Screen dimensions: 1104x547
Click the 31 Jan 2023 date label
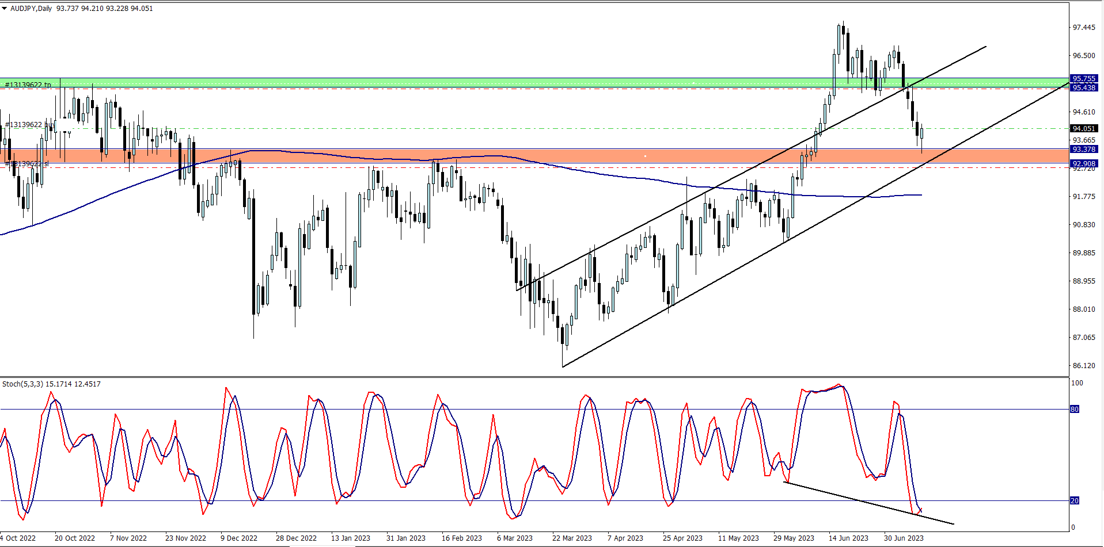(406, 538)
